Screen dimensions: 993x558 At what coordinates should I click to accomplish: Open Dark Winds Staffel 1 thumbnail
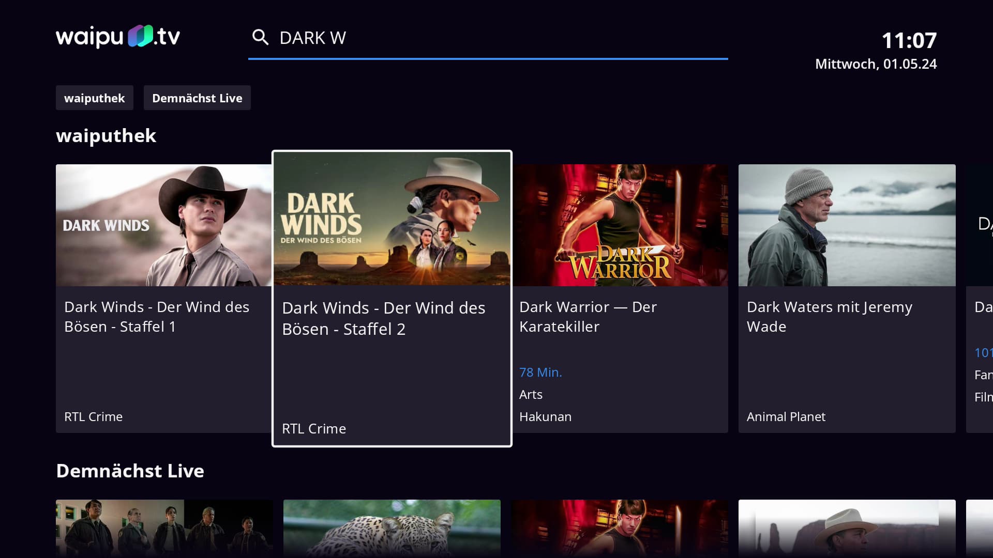[x=164, y=225]
